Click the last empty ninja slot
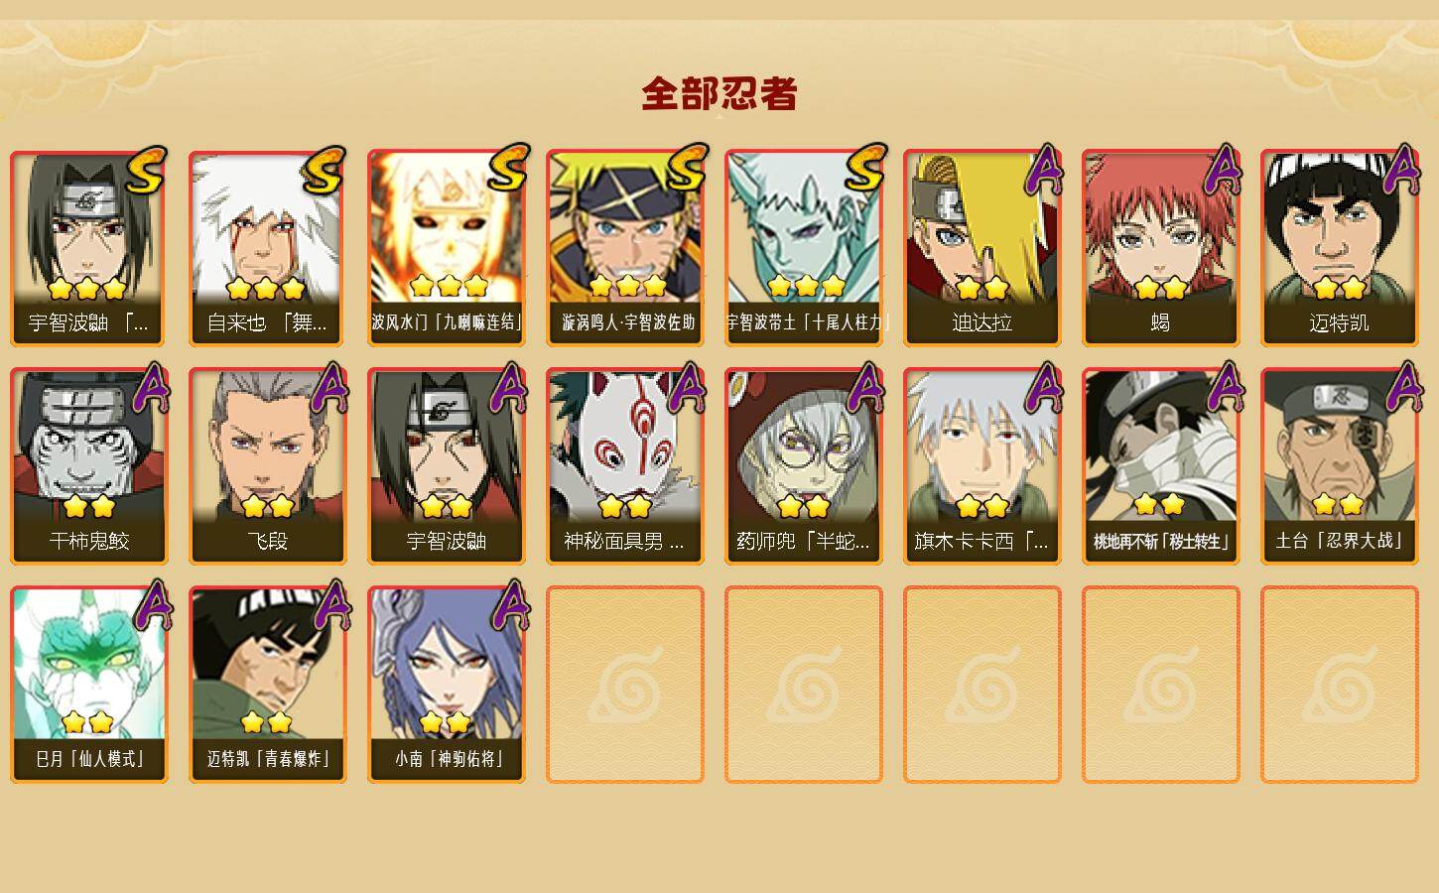The width and height of the screenshot is (1439, 893). tap(1339, 685)
